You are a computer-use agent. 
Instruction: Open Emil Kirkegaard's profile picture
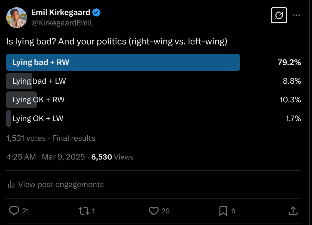point(17,18)
